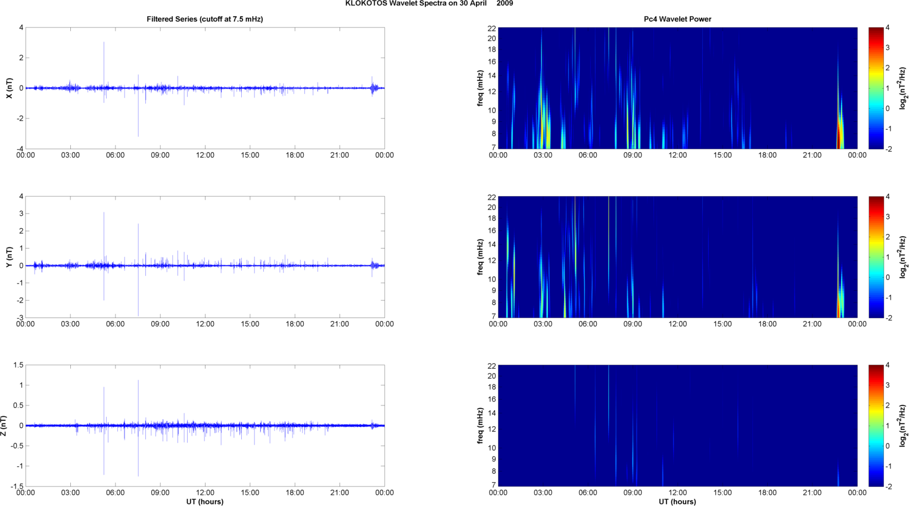
Task: Click the middle wavelet plot's 'freq (mHz)' label
Action: [480, 257]
